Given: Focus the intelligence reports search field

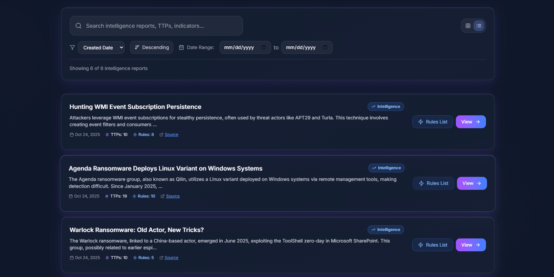Looking at the screenshot, I should [x=159, y=26].
